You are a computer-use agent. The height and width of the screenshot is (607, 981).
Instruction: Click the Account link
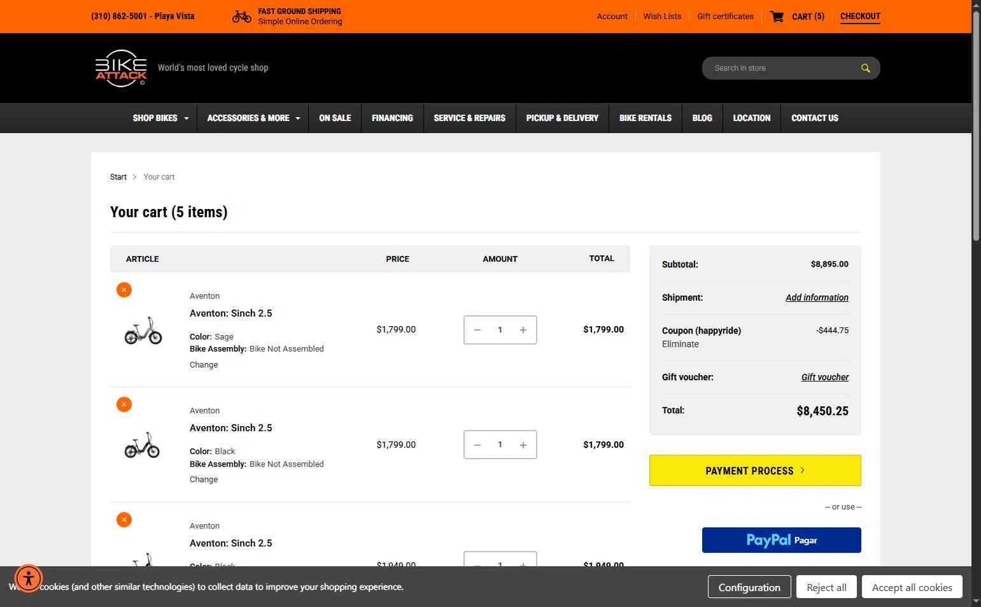612,17
